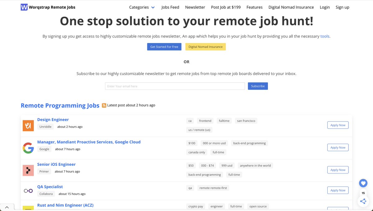The image size is (373, 211).
Task: Open the Design Engineer job title
Action: point(53,120)
